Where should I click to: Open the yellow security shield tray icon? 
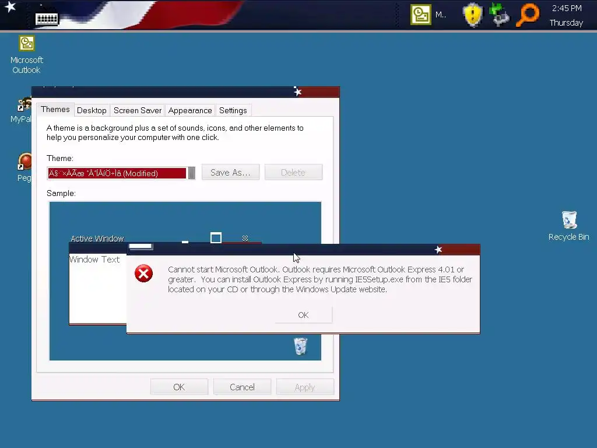pyautogui.click(x=472, y=15)
